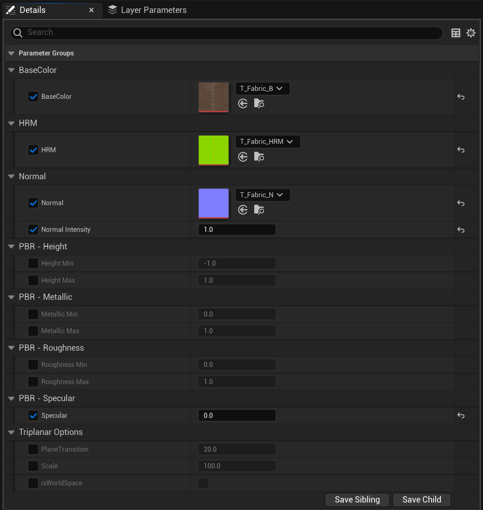This screenshot has width=483, height=510.
Task: Collapse the PBR - Roughness group
Action: point(11,348)
